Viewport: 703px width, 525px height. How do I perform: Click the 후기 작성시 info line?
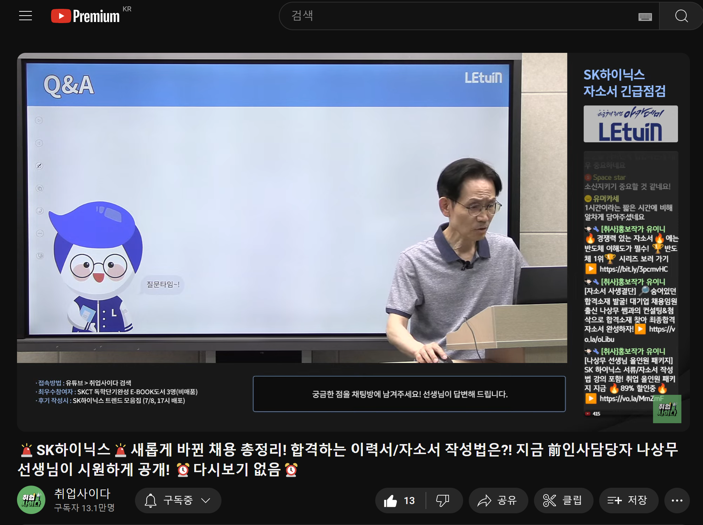pos(111,401)
